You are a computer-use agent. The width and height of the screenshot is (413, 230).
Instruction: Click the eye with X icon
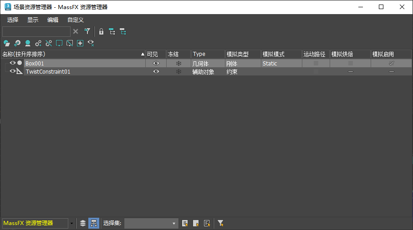91,43
